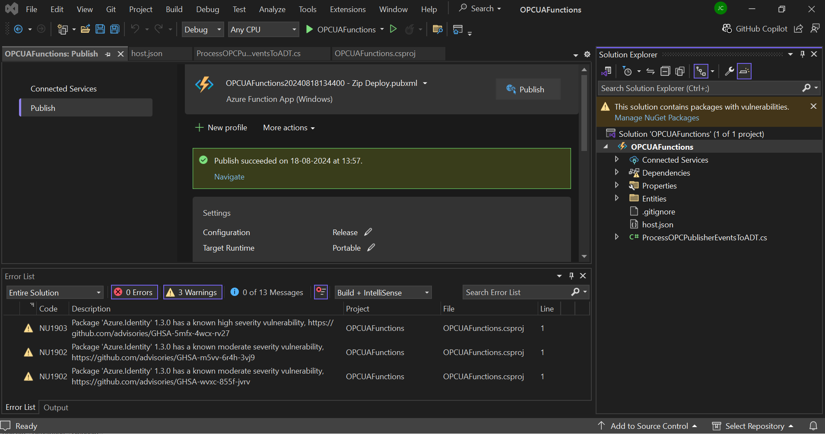The width and height of the screenshot is (825, 434).
Task: Click the Manage NuGet Packages link
Action: pyautogui.click(x=657, y=118)
